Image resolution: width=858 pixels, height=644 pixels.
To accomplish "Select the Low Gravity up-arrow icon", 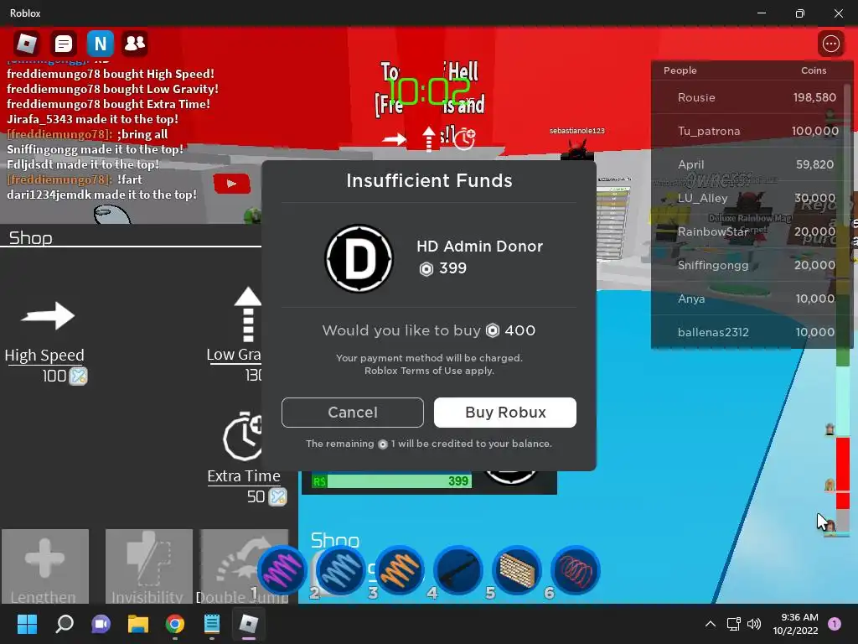I will pos(248,314).
